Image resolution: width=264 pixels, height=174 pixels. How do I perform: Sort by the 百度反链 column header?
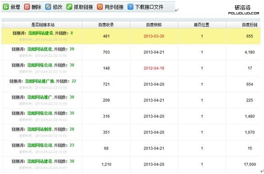(250, 25)
